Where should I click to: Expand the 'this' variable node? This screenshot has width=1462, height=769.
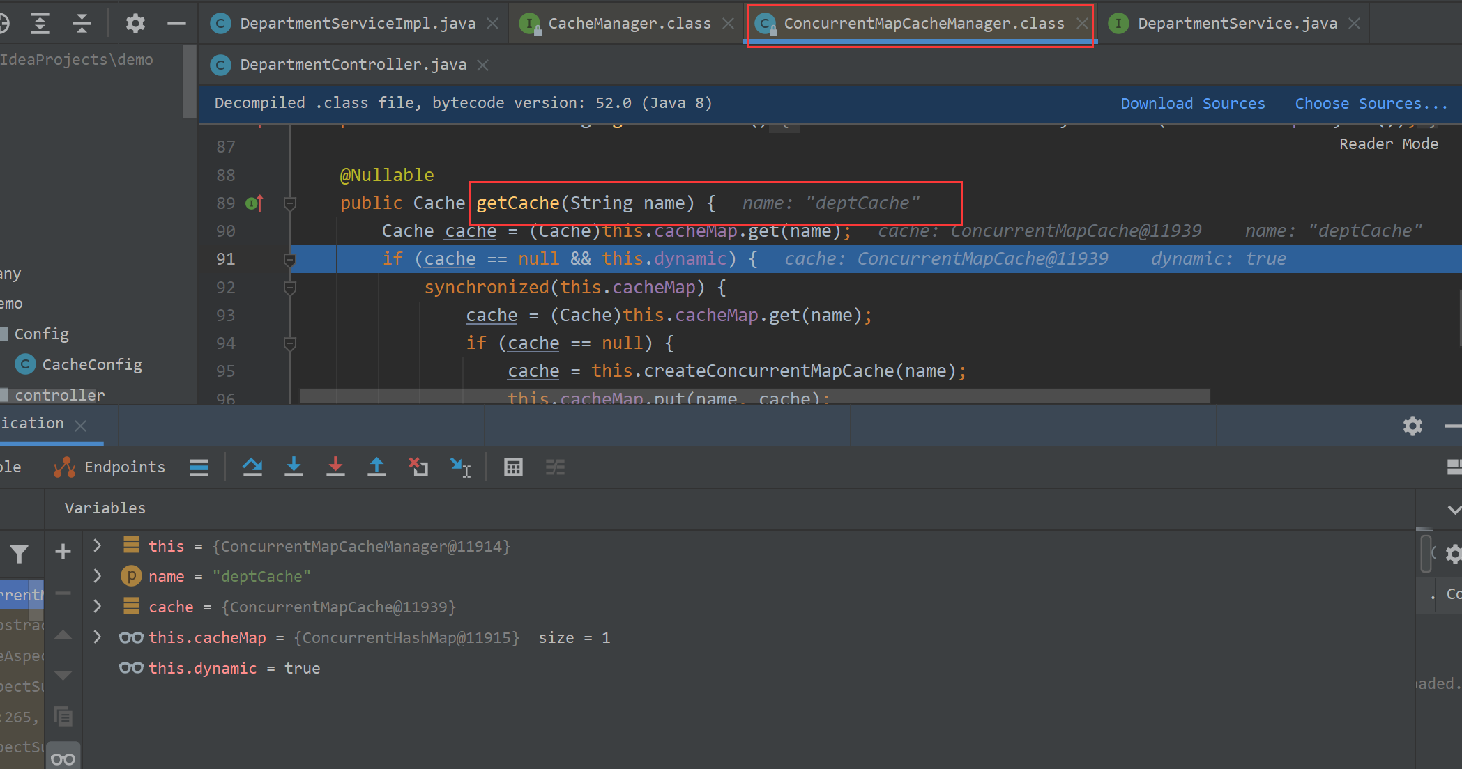(98, 545)
